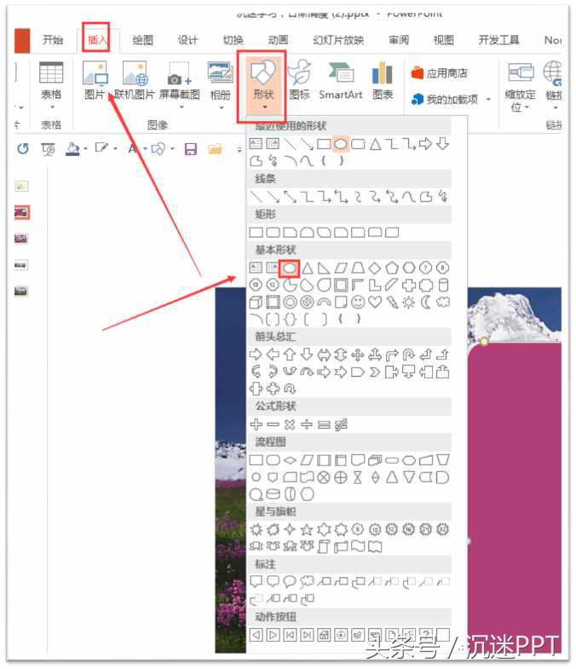
Task: Open the 开发工具 tab
Action: (x=498, y=40)
